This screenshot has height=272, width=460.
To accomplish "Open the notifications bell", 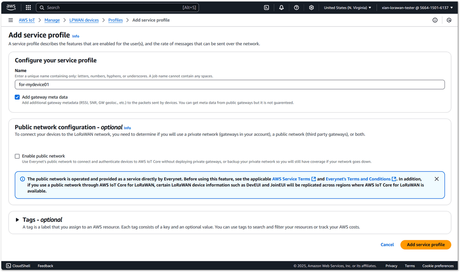I will pyautogui.click(x=281, y=8).
